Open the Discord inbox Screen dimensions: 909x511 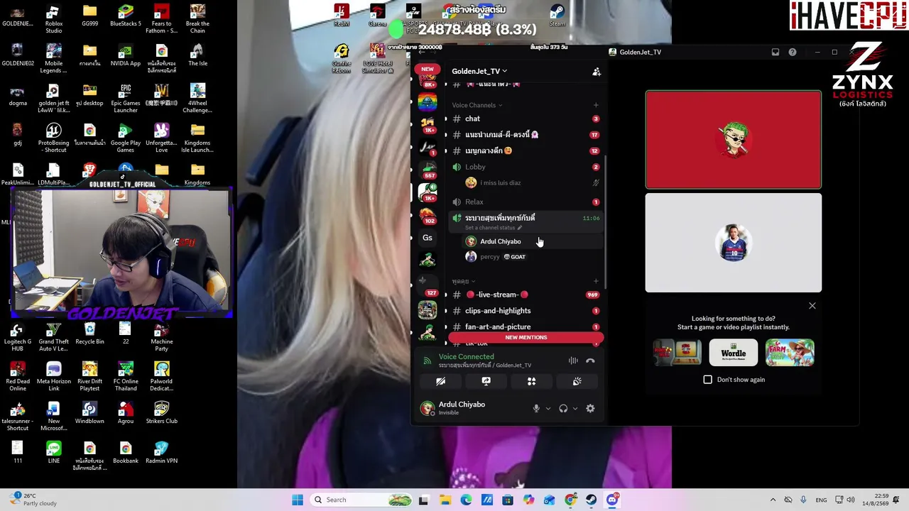[775, 52]
